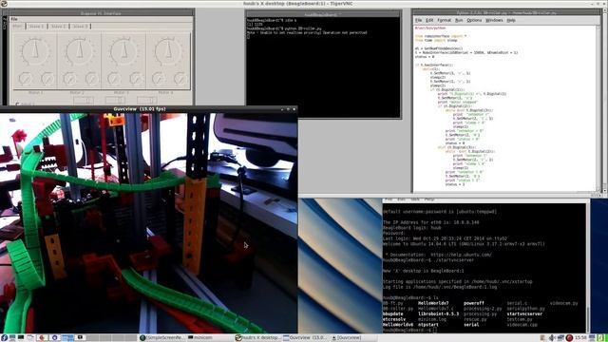The height and width of the screenshot is (342, 608).
Task: Select the SimpleScreenRecorder taskbar entry
Action: click(162, 338)
